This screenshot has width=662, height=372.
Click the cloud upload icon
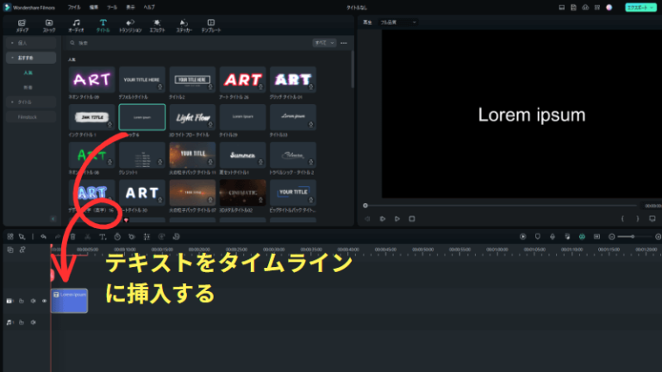pos(585,8)
